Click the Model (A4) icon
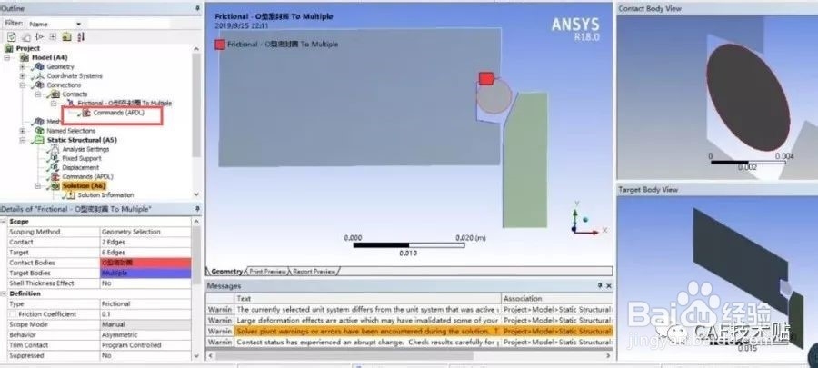The width and height of the screenshot is (818, 368). [25, 57]
